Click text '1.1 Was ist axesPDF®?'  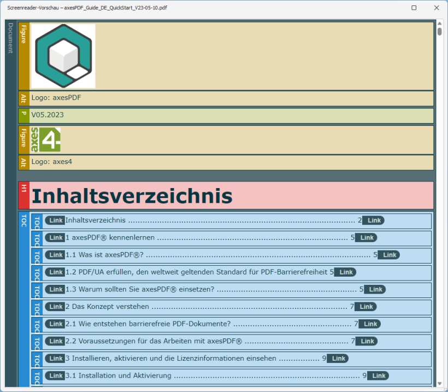click(x=104, y=255)
